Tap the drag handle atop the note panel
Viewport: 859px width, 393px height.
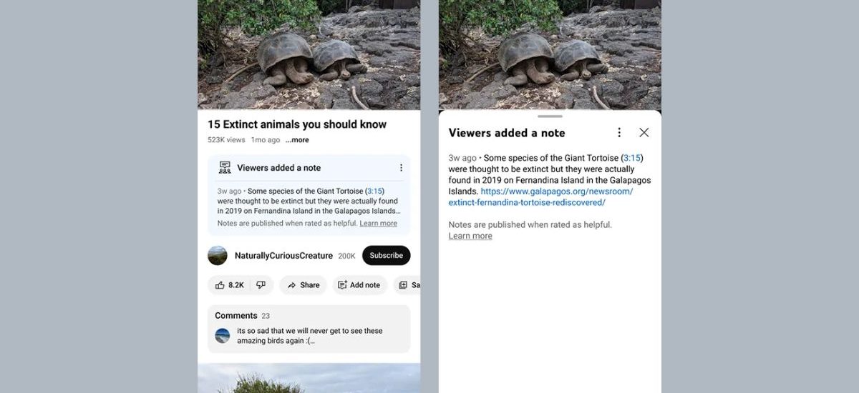pos(550,116)
